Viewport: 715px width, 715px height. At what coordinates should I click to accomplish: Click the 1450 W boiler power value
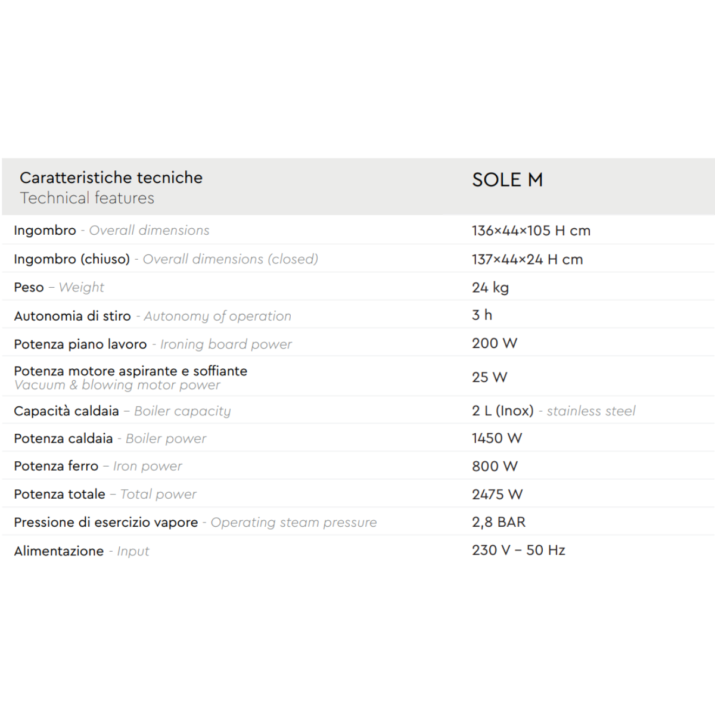[x=497, y=439]
